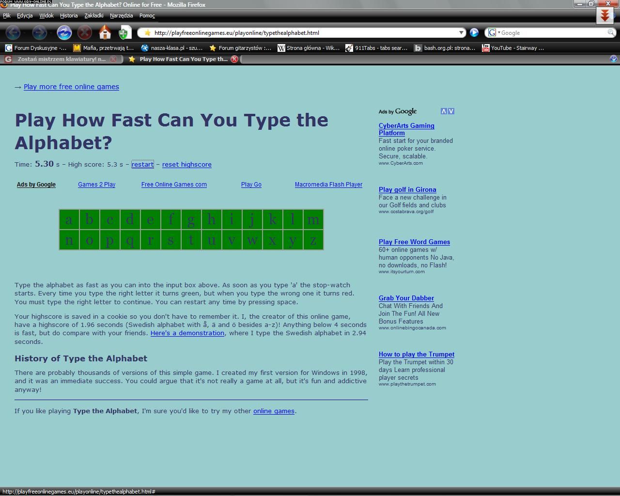Open the bash.org.pl bookmark
This screenshot has width=620, height=496.
click(445, 48)
